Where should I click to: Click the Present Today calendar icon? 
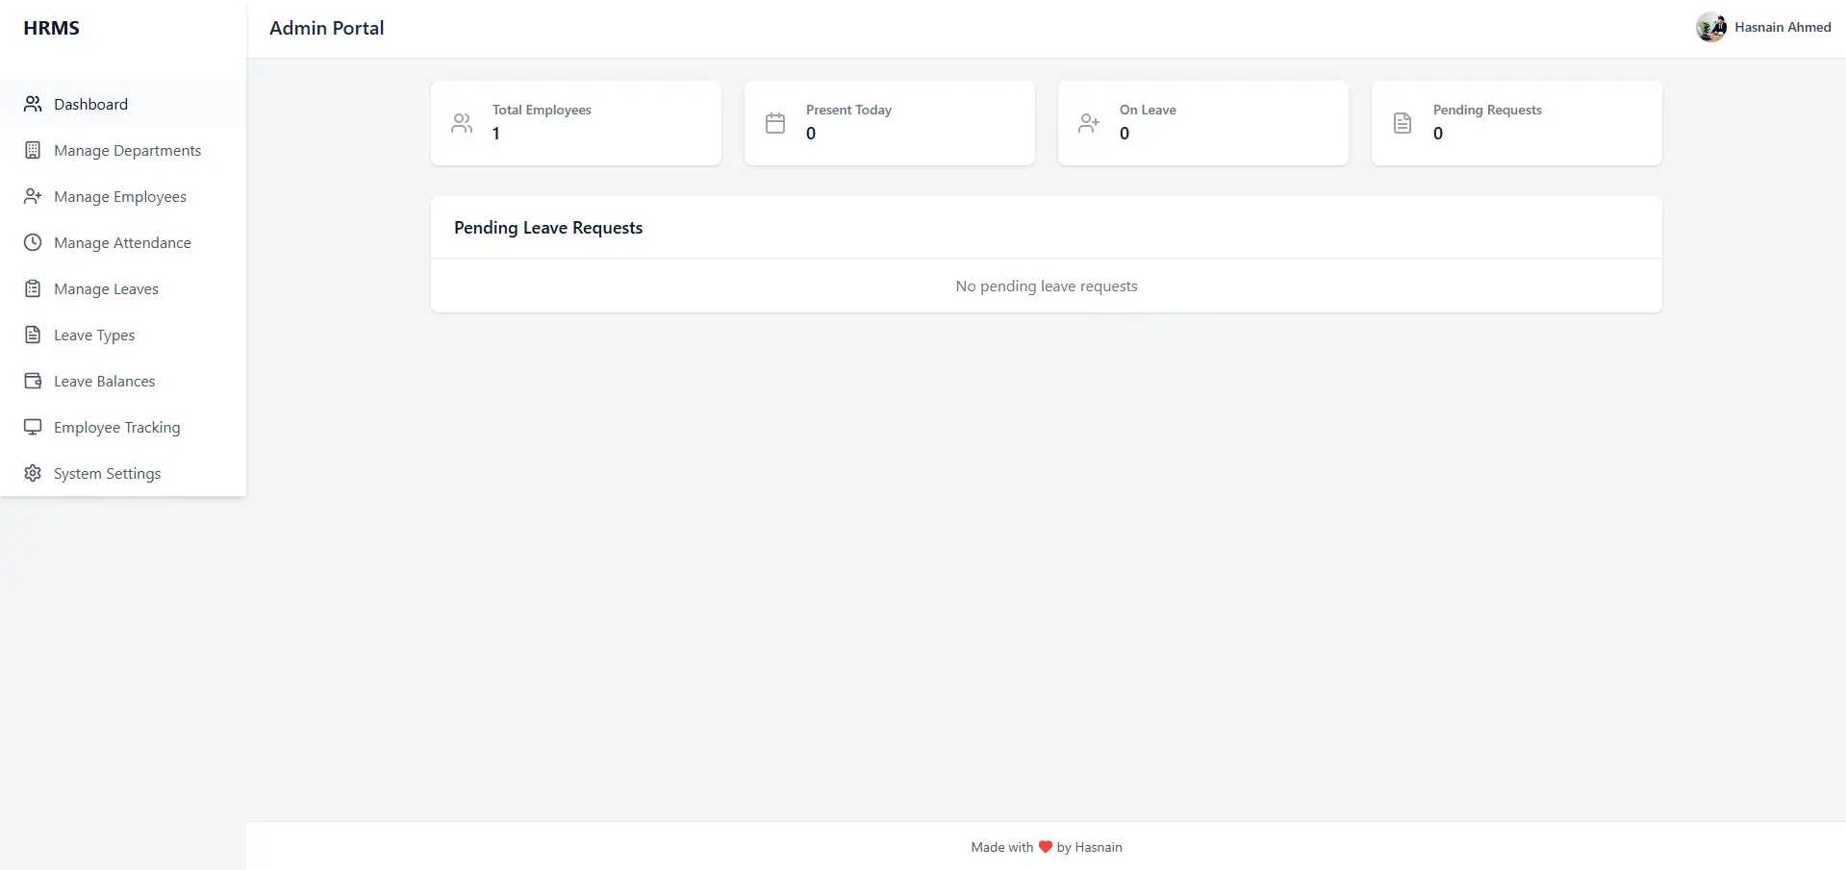point(775,122)
